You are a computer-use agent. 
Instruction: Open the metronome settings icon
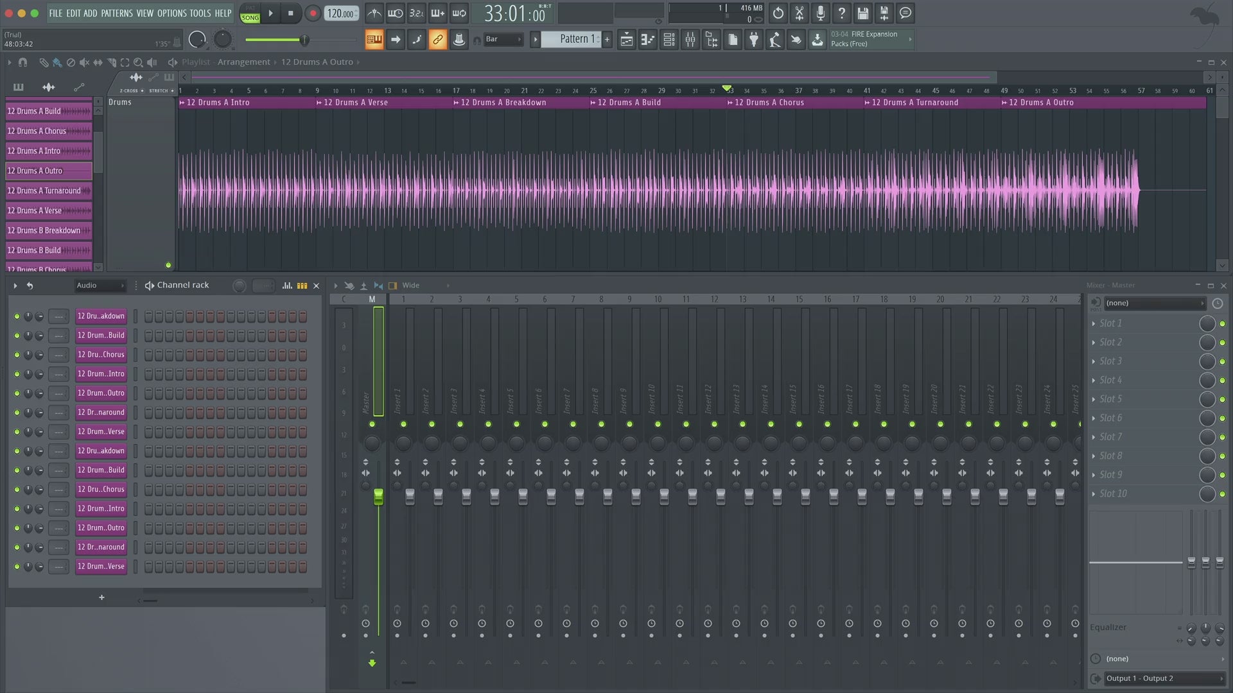pyautogui.click(x=374, y=13)
